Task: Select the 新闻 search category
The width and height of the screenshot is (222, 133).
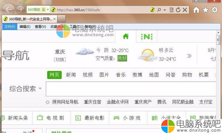Action: [x=71, y=75]
